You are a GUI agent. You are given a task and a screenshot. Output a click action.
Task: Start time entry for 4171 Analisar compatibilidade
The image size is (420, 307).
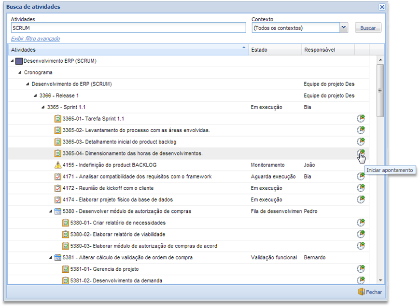point(361,176)
